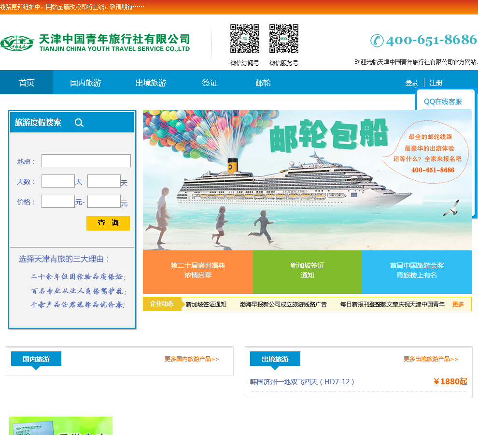
Task: Open 更多出境旅游产品>> link
Action: (x=431, y=359)
